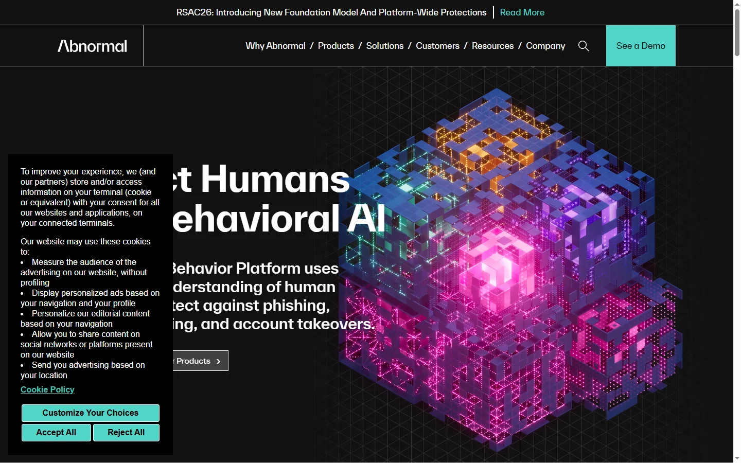Viewport: 741px width, 463px height.
Task: Open the Cookie Policy link
Action: click(x=47, y=389)
